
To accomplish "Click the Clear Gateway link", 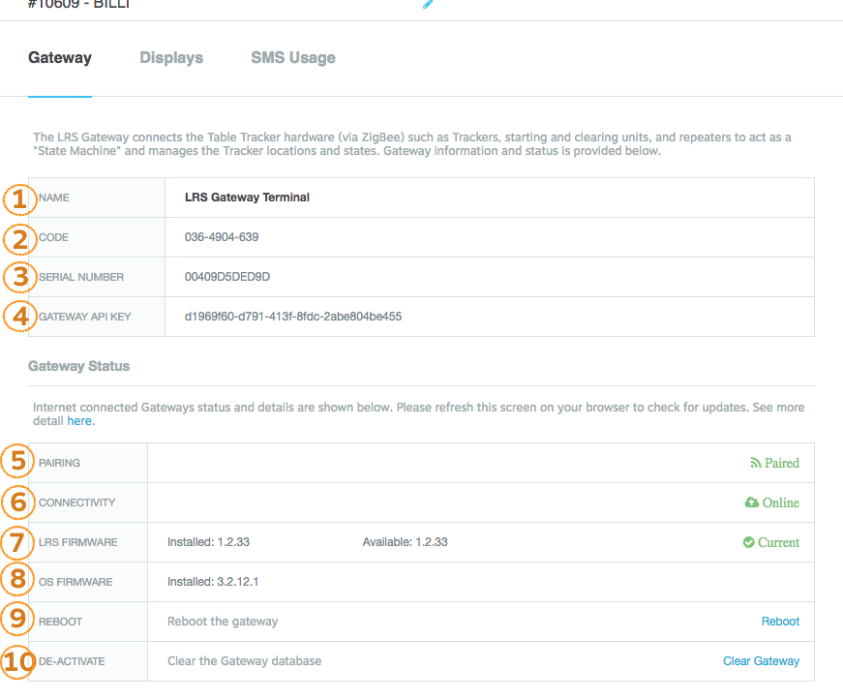I will pos(761,660).
